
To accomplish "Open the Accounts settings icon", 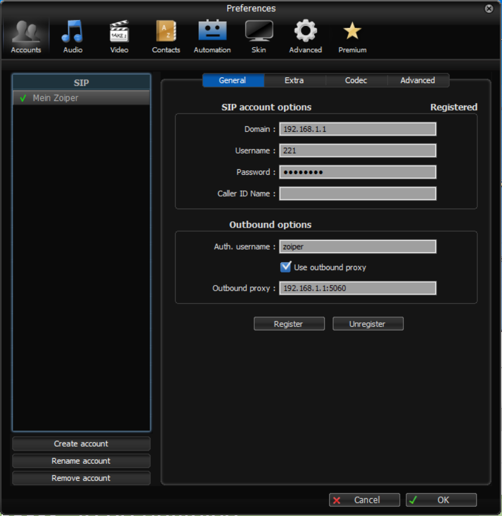I will (x=26, y=34).
